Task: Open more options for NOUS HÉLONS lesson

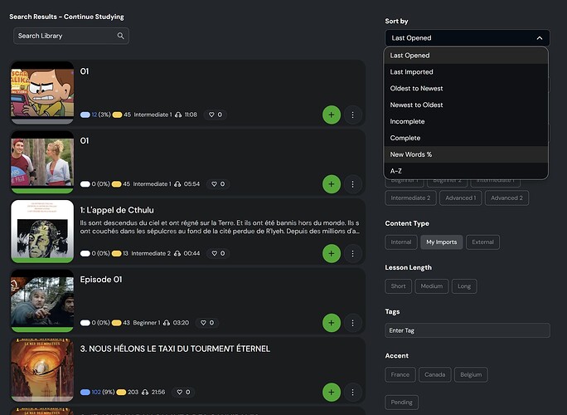Action: [x=353, y=392]
